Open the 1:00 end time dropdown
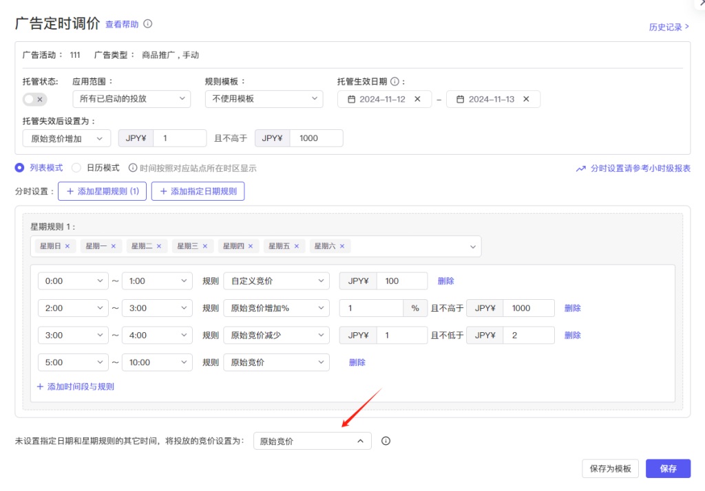 [158, 281]
